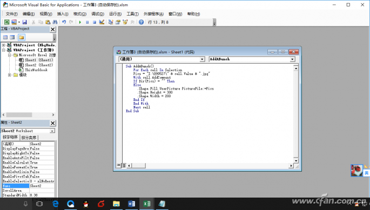Click the code window horizontal scroll right arrow
Viewport: 370px width, 210px height.
tap(291, 166)
